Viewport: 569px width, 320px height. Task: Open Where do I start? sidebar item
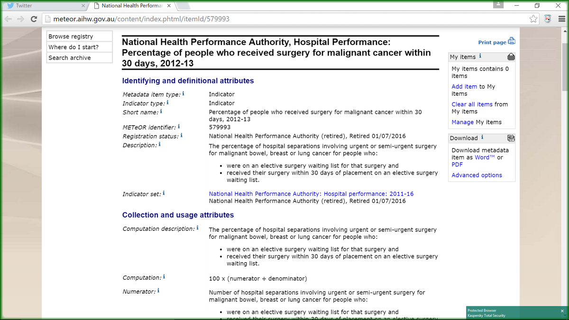click(x=80, y=47)
